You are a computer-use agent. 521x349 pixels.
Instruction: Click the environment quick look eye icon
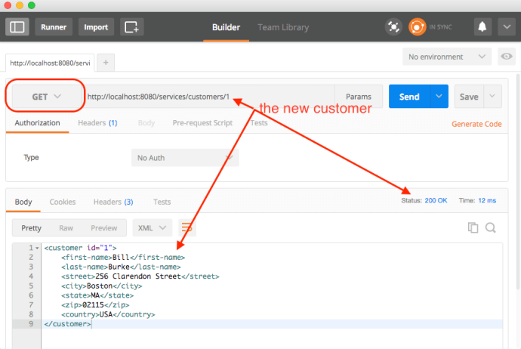(506, 57)
